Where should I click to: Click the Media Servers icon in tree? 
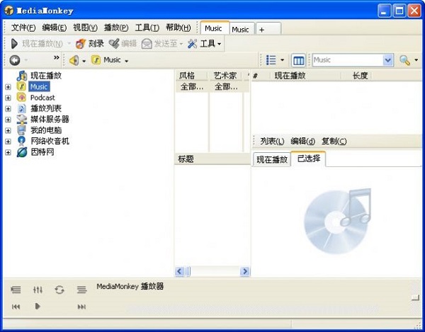(22, 119)
